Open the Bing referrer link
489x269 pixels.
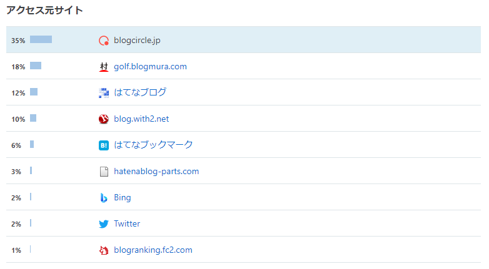click(123, 198)
